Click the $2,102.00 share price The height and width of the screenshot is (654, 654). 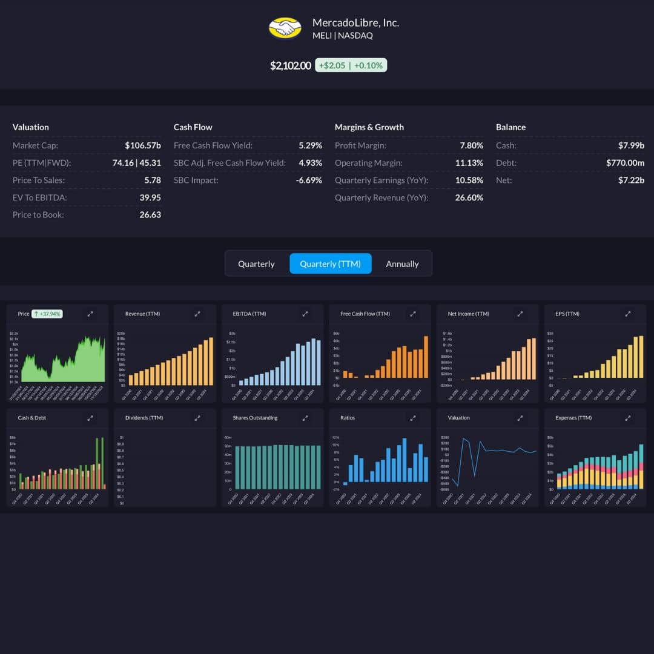point(291,65)
